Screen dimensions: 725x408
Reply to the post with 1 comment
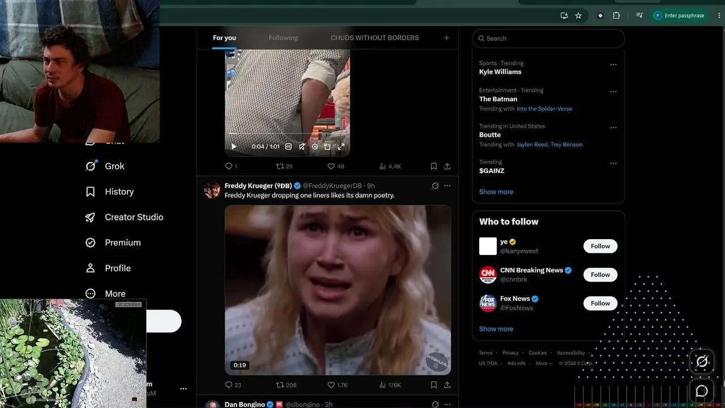click(231, 166)
